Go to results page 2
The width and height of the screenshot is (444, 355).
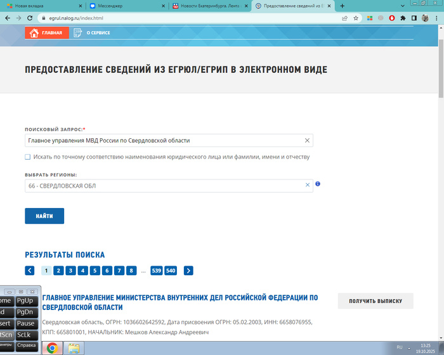pos(58,271)
